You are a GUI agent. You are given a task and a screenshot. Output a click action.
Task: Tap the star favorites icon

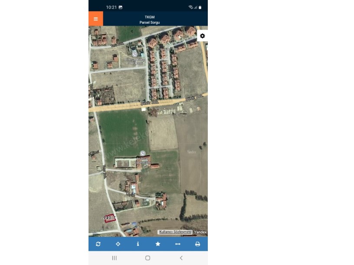(158, 244)
